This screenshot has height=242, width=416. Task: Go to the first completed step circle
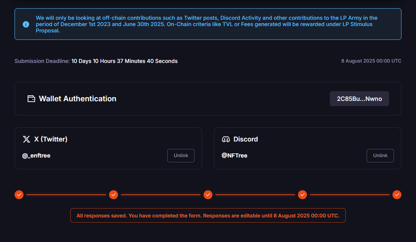(19, 195)
